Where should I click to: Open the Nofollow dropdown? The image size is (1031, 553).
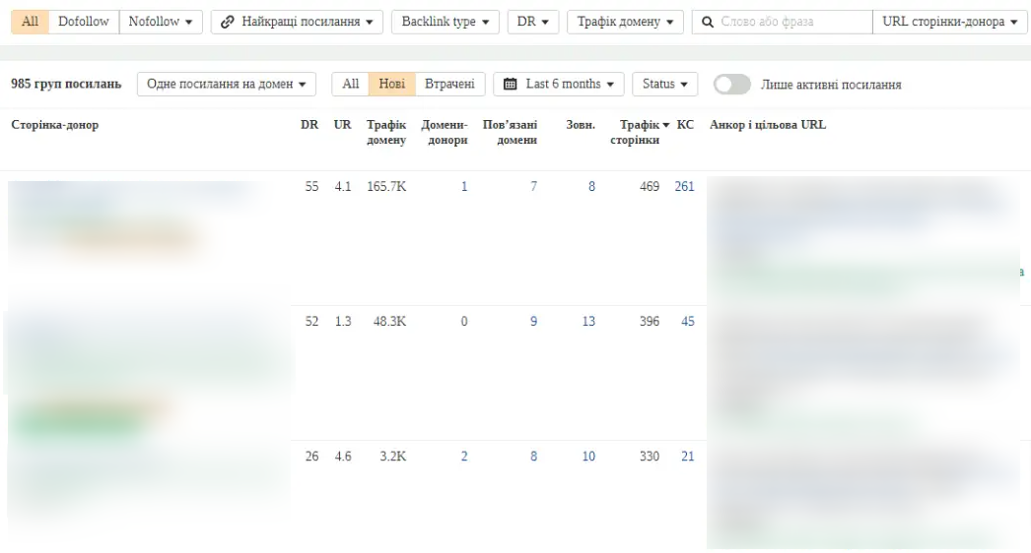[161, 22]
